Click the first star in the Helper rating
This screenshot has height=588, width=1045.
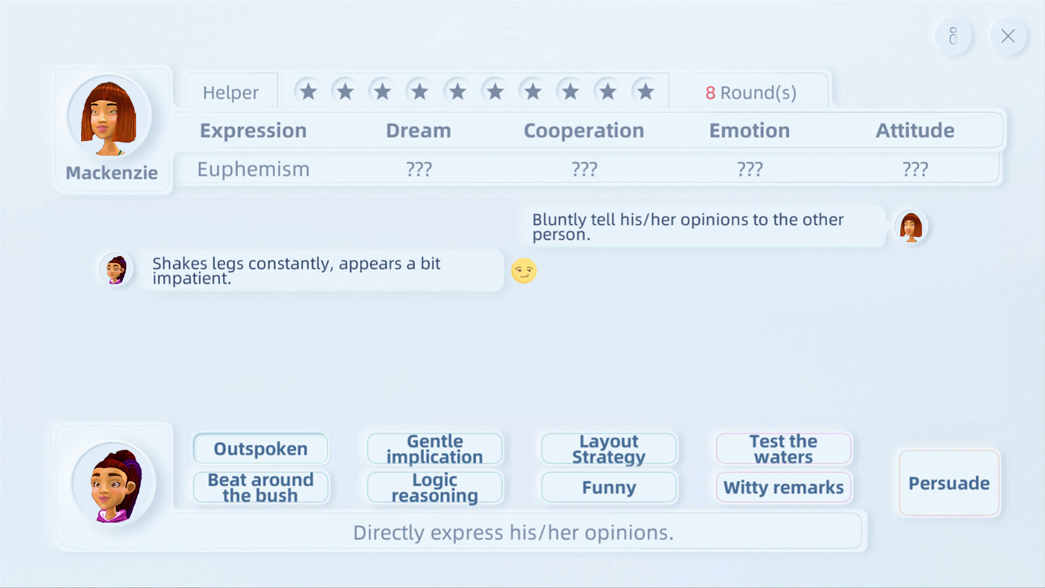[x=308, y=91]
